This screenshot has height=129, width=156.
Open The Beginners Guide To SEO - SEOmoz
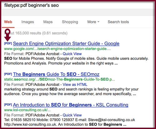click(x=56, y=74)
